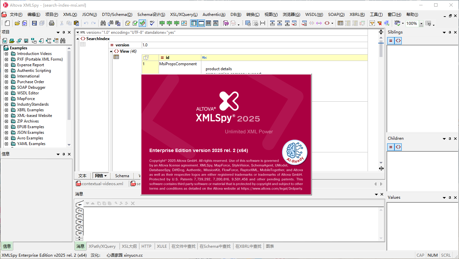Screen dimensions: 459x259
Task: Click Open Project icon in project pane
Action: click(12, 41)
